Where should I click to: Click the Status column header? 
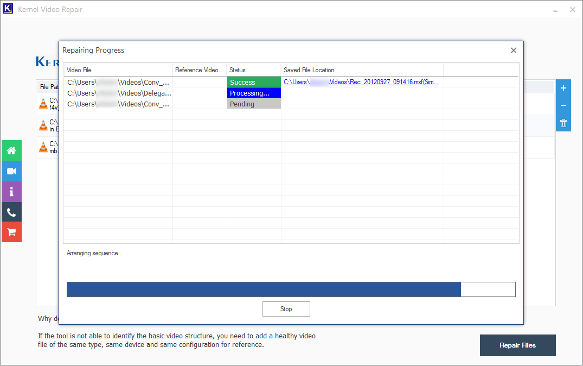[x=254, y=70]
